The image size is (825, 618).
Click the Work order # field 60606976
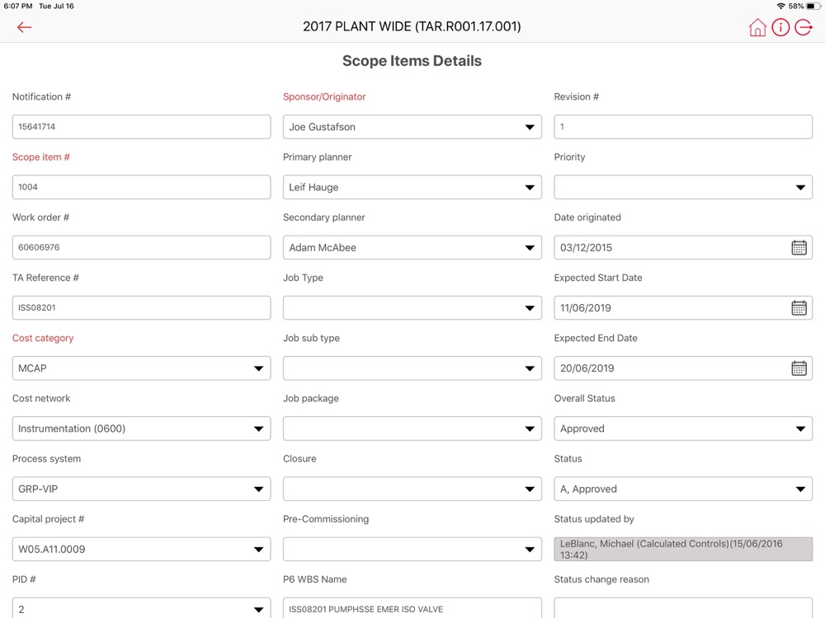pos(142,247)
